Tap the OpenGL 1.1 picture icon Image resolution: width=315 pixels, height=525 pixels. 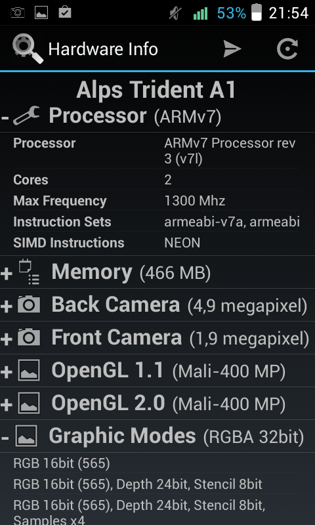pos(29,370)
